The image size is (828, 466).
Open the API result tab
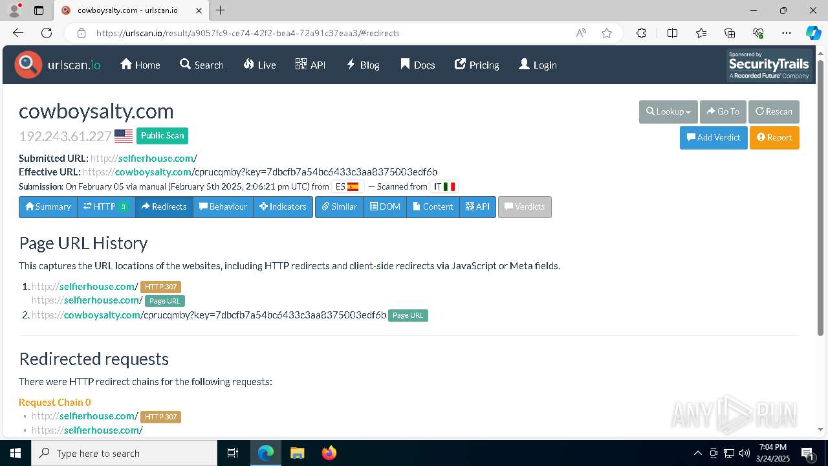point(477,206)
